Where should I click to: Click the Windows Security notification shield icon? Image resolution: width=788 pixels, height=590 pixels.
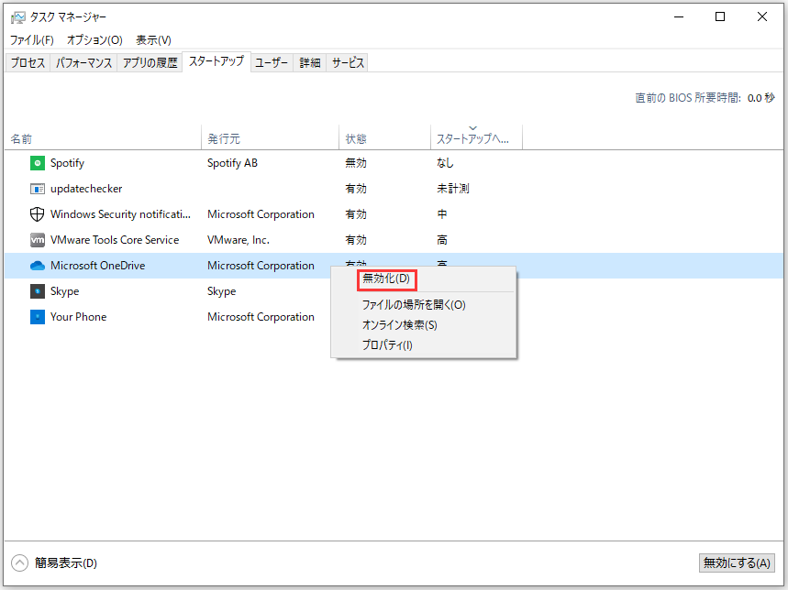tap(37, 213)
